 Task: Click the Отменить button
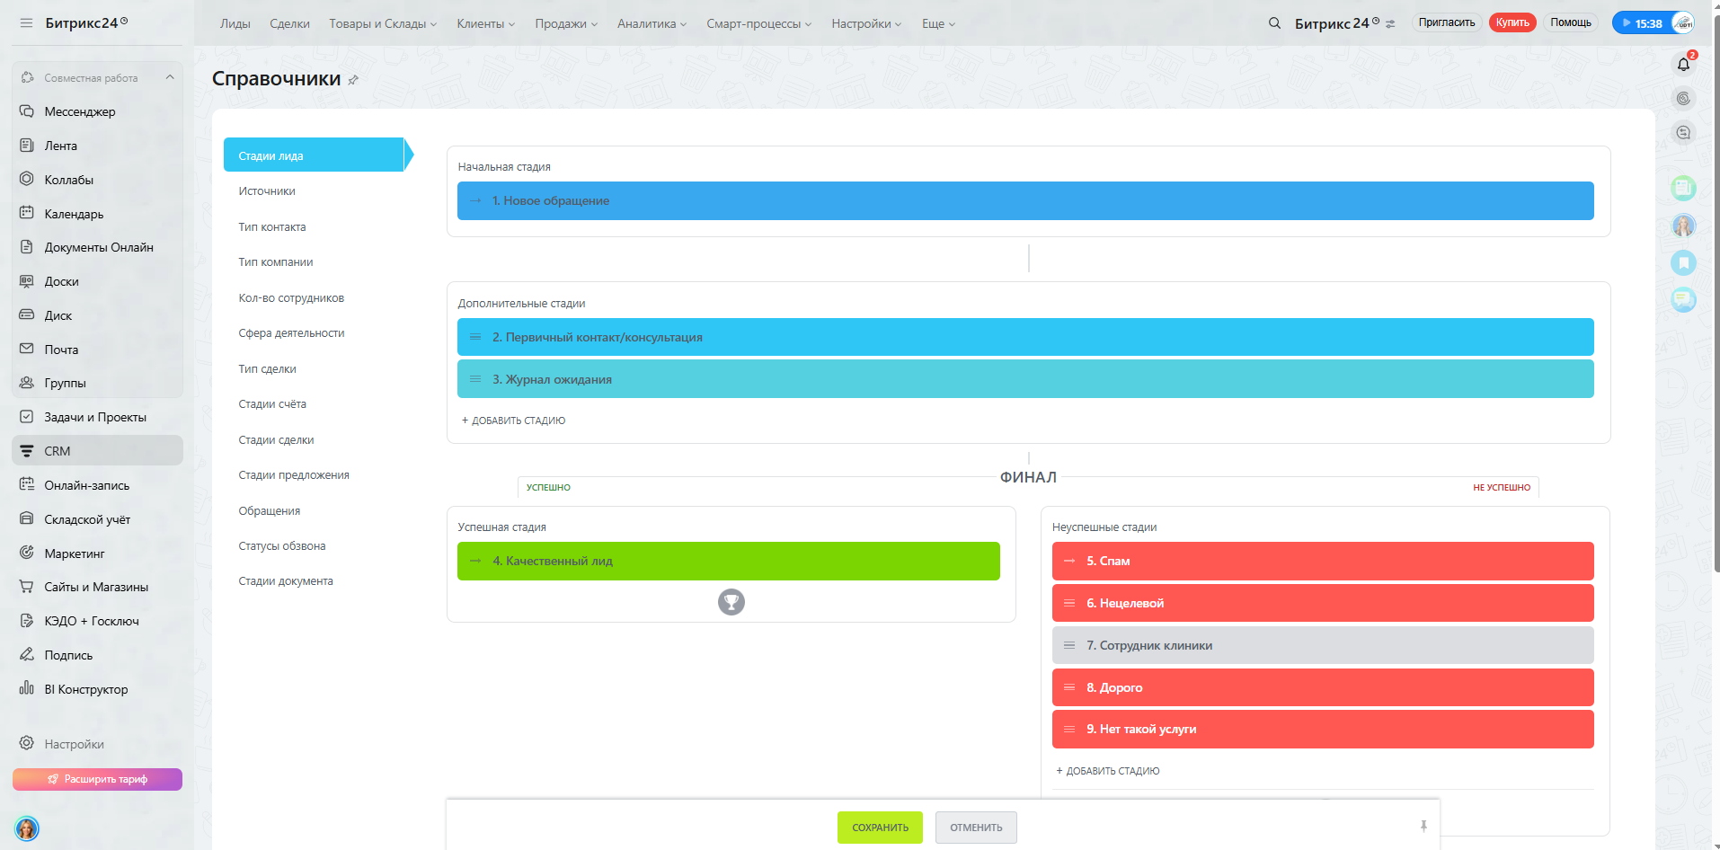pyautogui.click(x=976, y=828)
